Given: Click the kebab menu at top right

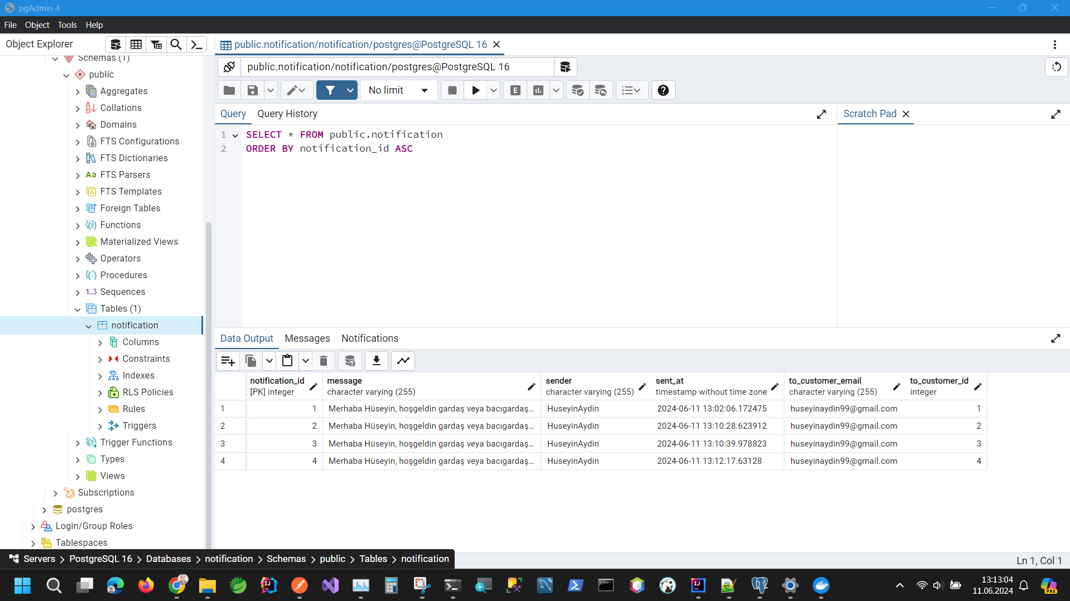Looking at the screenshot, I should click(x=1054, y=45).
